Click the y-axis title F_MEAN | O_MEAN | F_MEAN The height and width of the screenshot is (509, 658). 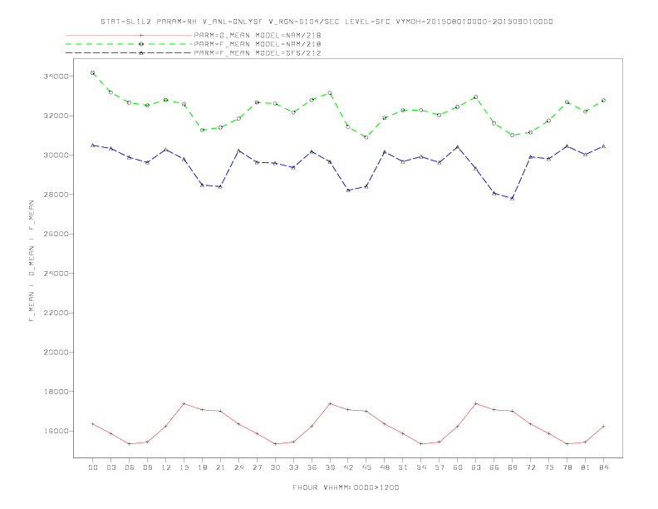32,261
